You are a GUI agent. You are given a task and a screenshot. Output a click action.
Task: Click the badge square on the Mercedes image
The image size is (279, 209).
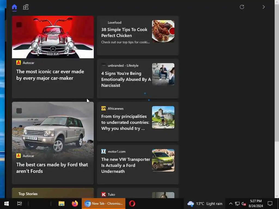(19, 25)
